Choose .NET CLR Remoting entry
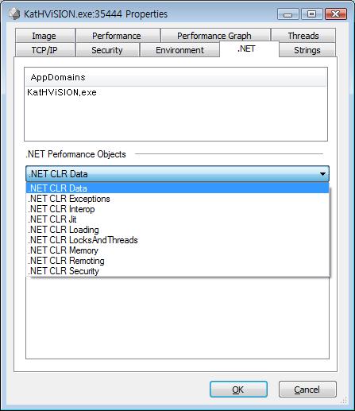The height and width of the screenshot is (411, 355). [x=177, y=261]
